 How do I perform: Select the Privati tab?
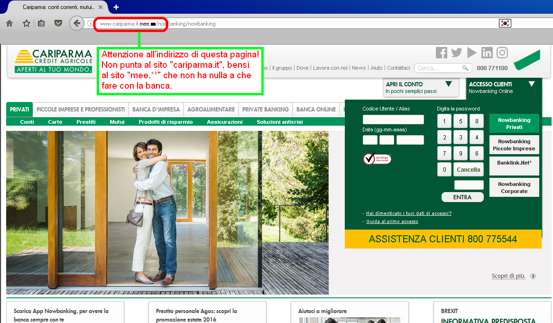(19, 110)
